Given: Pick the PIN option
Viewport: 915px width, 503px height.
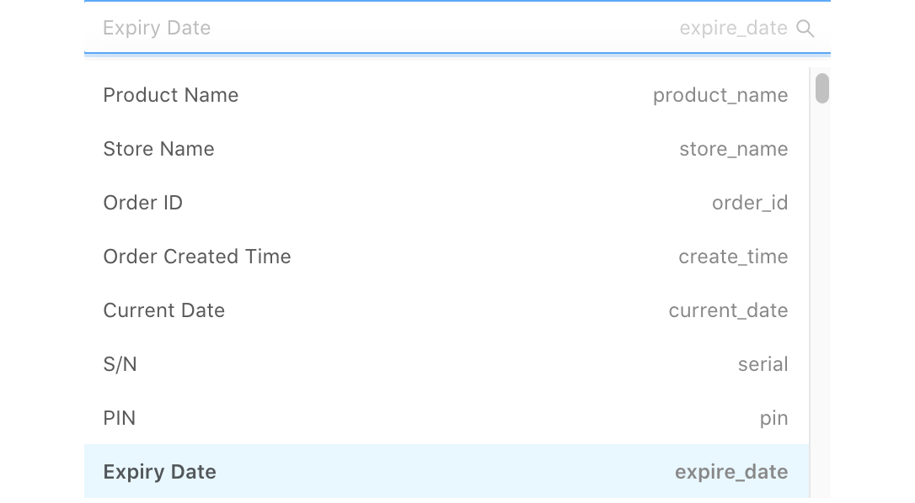Looking at the screenshot, I should (119, 418).
